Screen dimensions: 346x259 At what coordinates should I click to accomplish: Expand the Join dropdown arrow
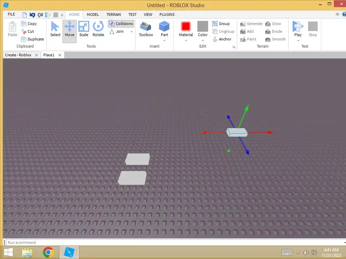(x=132, y=31)
